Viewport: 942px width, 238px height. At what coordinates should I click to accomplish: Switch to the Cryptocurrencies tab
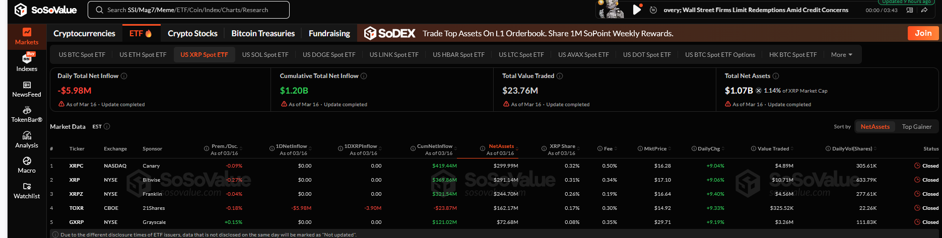pyautogui.click(x=84, y=33)
